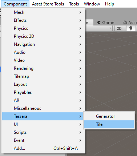Switch to the Game tab
This screenshot has height=156, width=137.
click(106, 23)
